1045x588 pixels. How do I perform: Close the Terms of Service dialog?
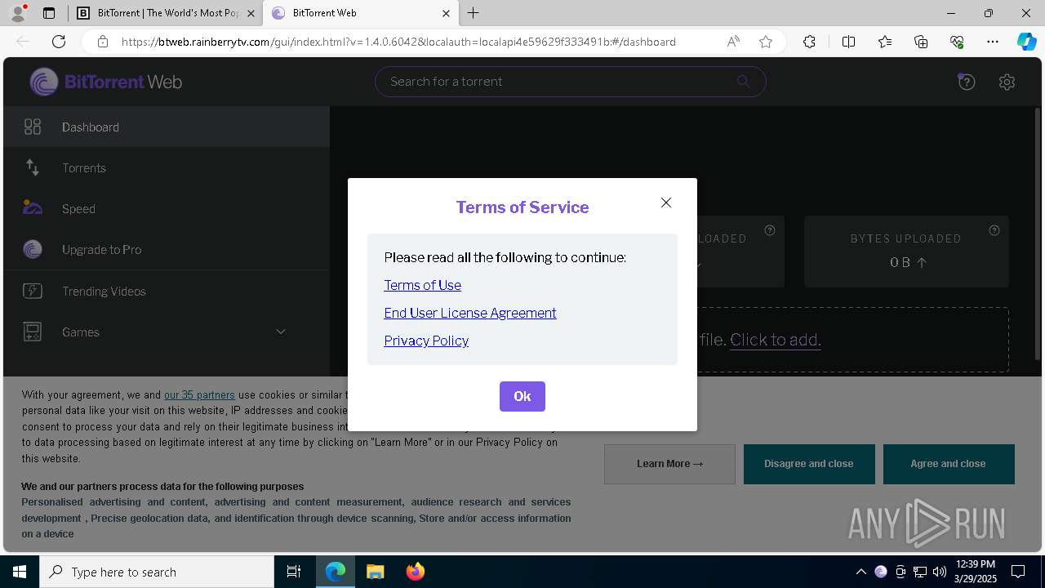pyautogui.click(x=666, y=203)
